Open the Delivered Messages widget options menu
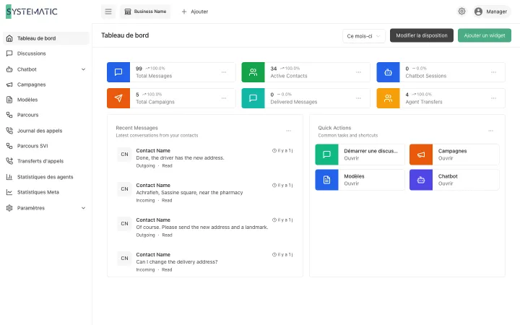 [358, 98]
